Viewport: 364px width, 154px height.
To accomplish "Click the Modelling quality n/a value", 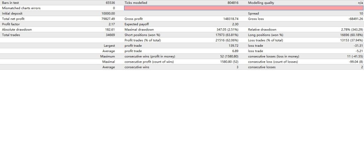I will (360, 2).
